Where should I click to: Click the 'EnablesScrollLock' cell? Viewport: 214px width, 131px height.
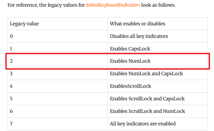point(158,86)
